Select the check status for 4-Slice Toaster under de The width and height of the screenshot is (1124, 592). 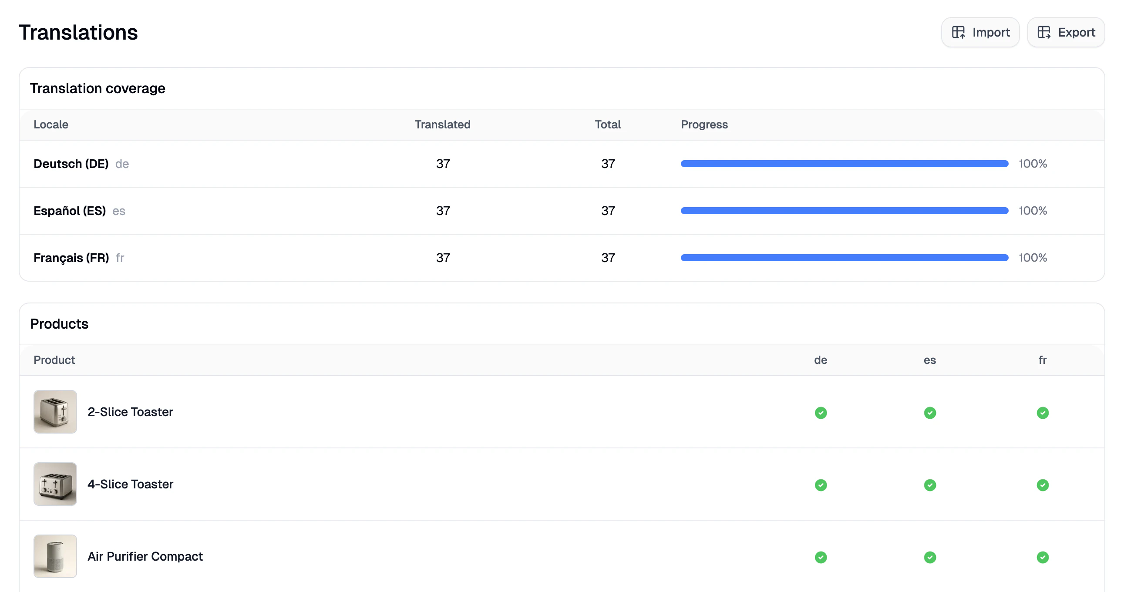coord(820,484)
